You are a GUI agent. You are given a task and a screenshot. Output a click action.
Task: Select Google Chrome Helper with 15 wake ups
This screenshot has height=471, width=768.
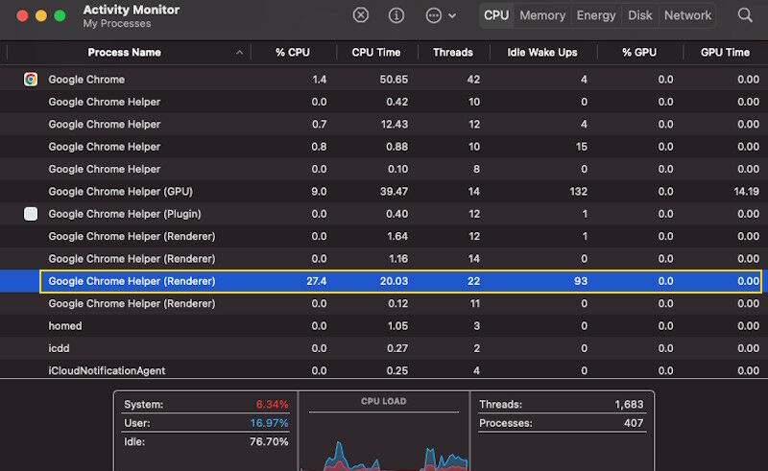pyautogui.click(x=384, y=147)
